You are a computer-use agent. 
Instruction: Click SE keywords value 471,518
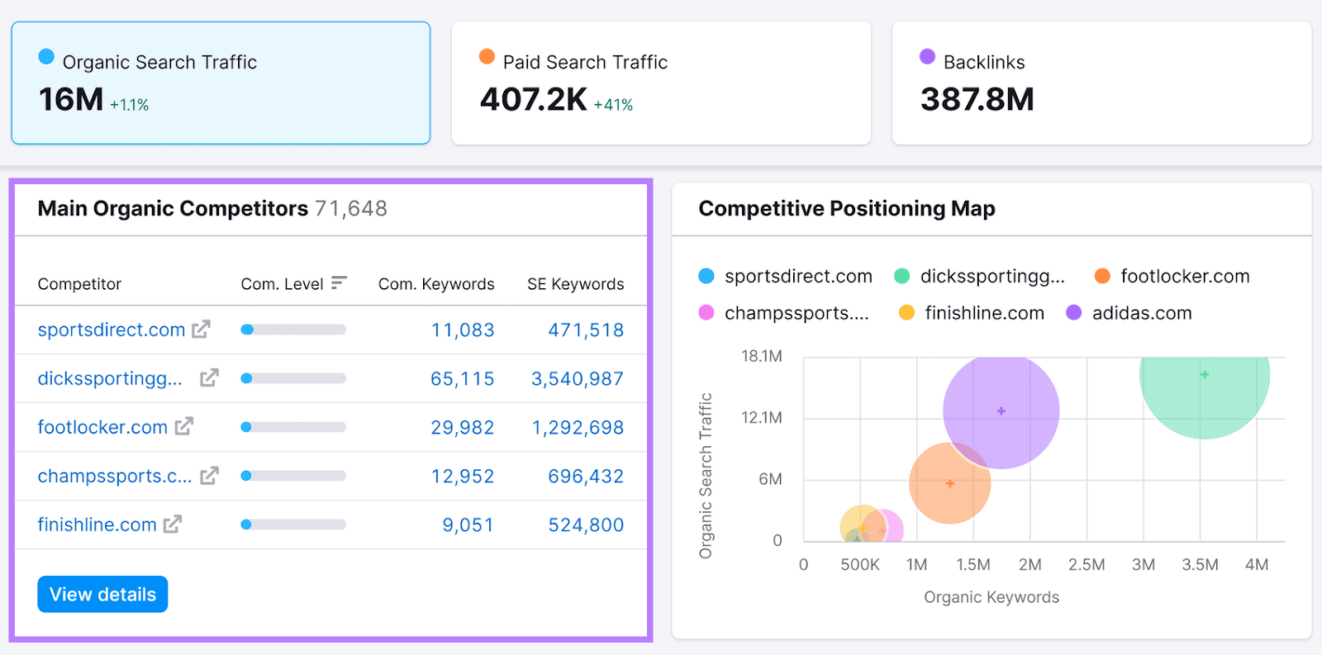click(x=586, y=330)
